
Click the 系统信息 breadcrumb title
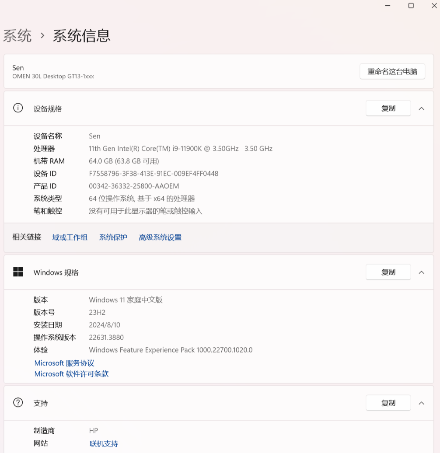[x=82, y=35]
